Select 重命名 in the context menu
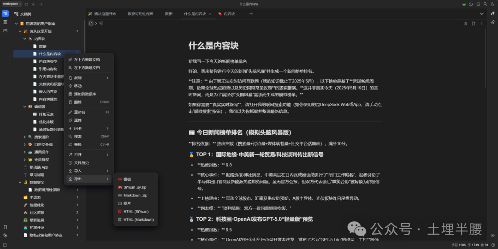 [89, 112]
